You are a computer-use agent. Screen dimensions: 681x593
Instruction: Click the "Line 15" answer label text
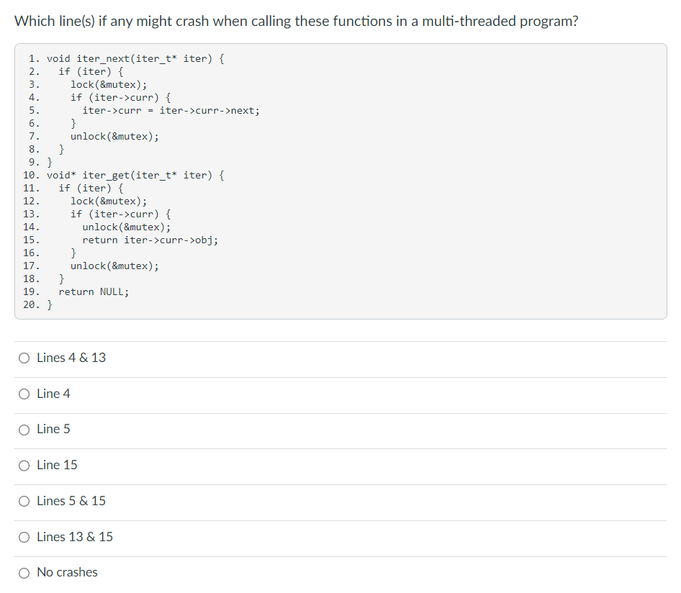coord(56,465)
